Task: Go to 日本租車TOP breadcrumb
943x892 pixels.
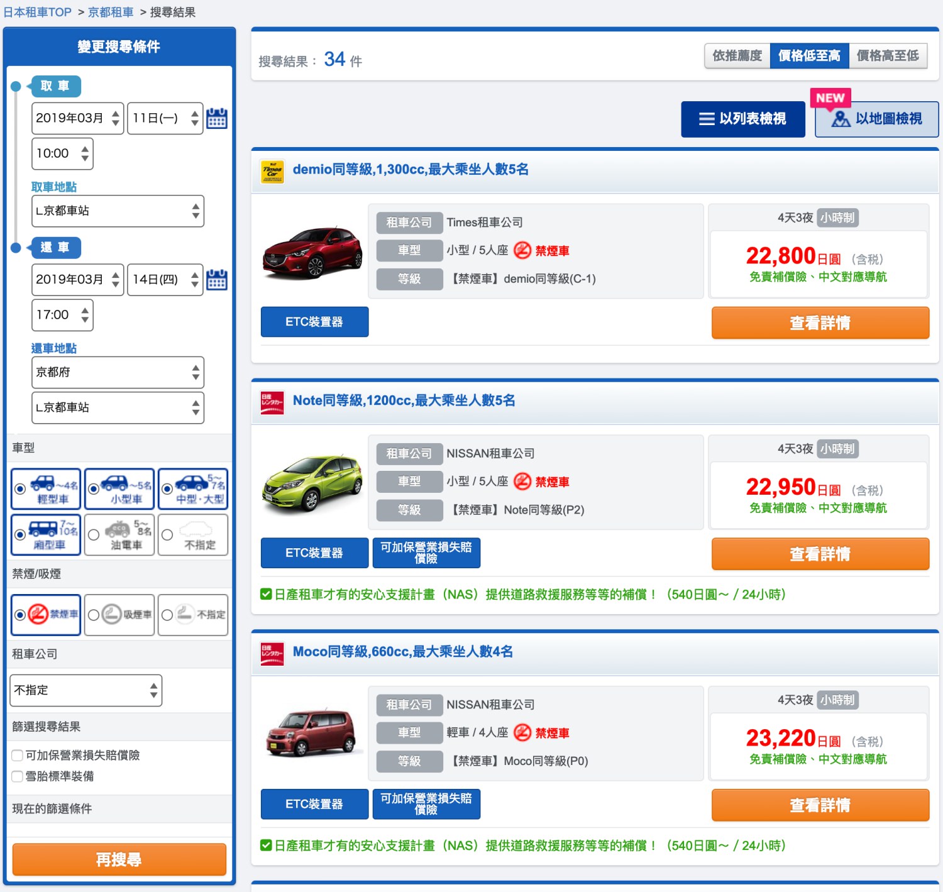Action: click(38, 12)
